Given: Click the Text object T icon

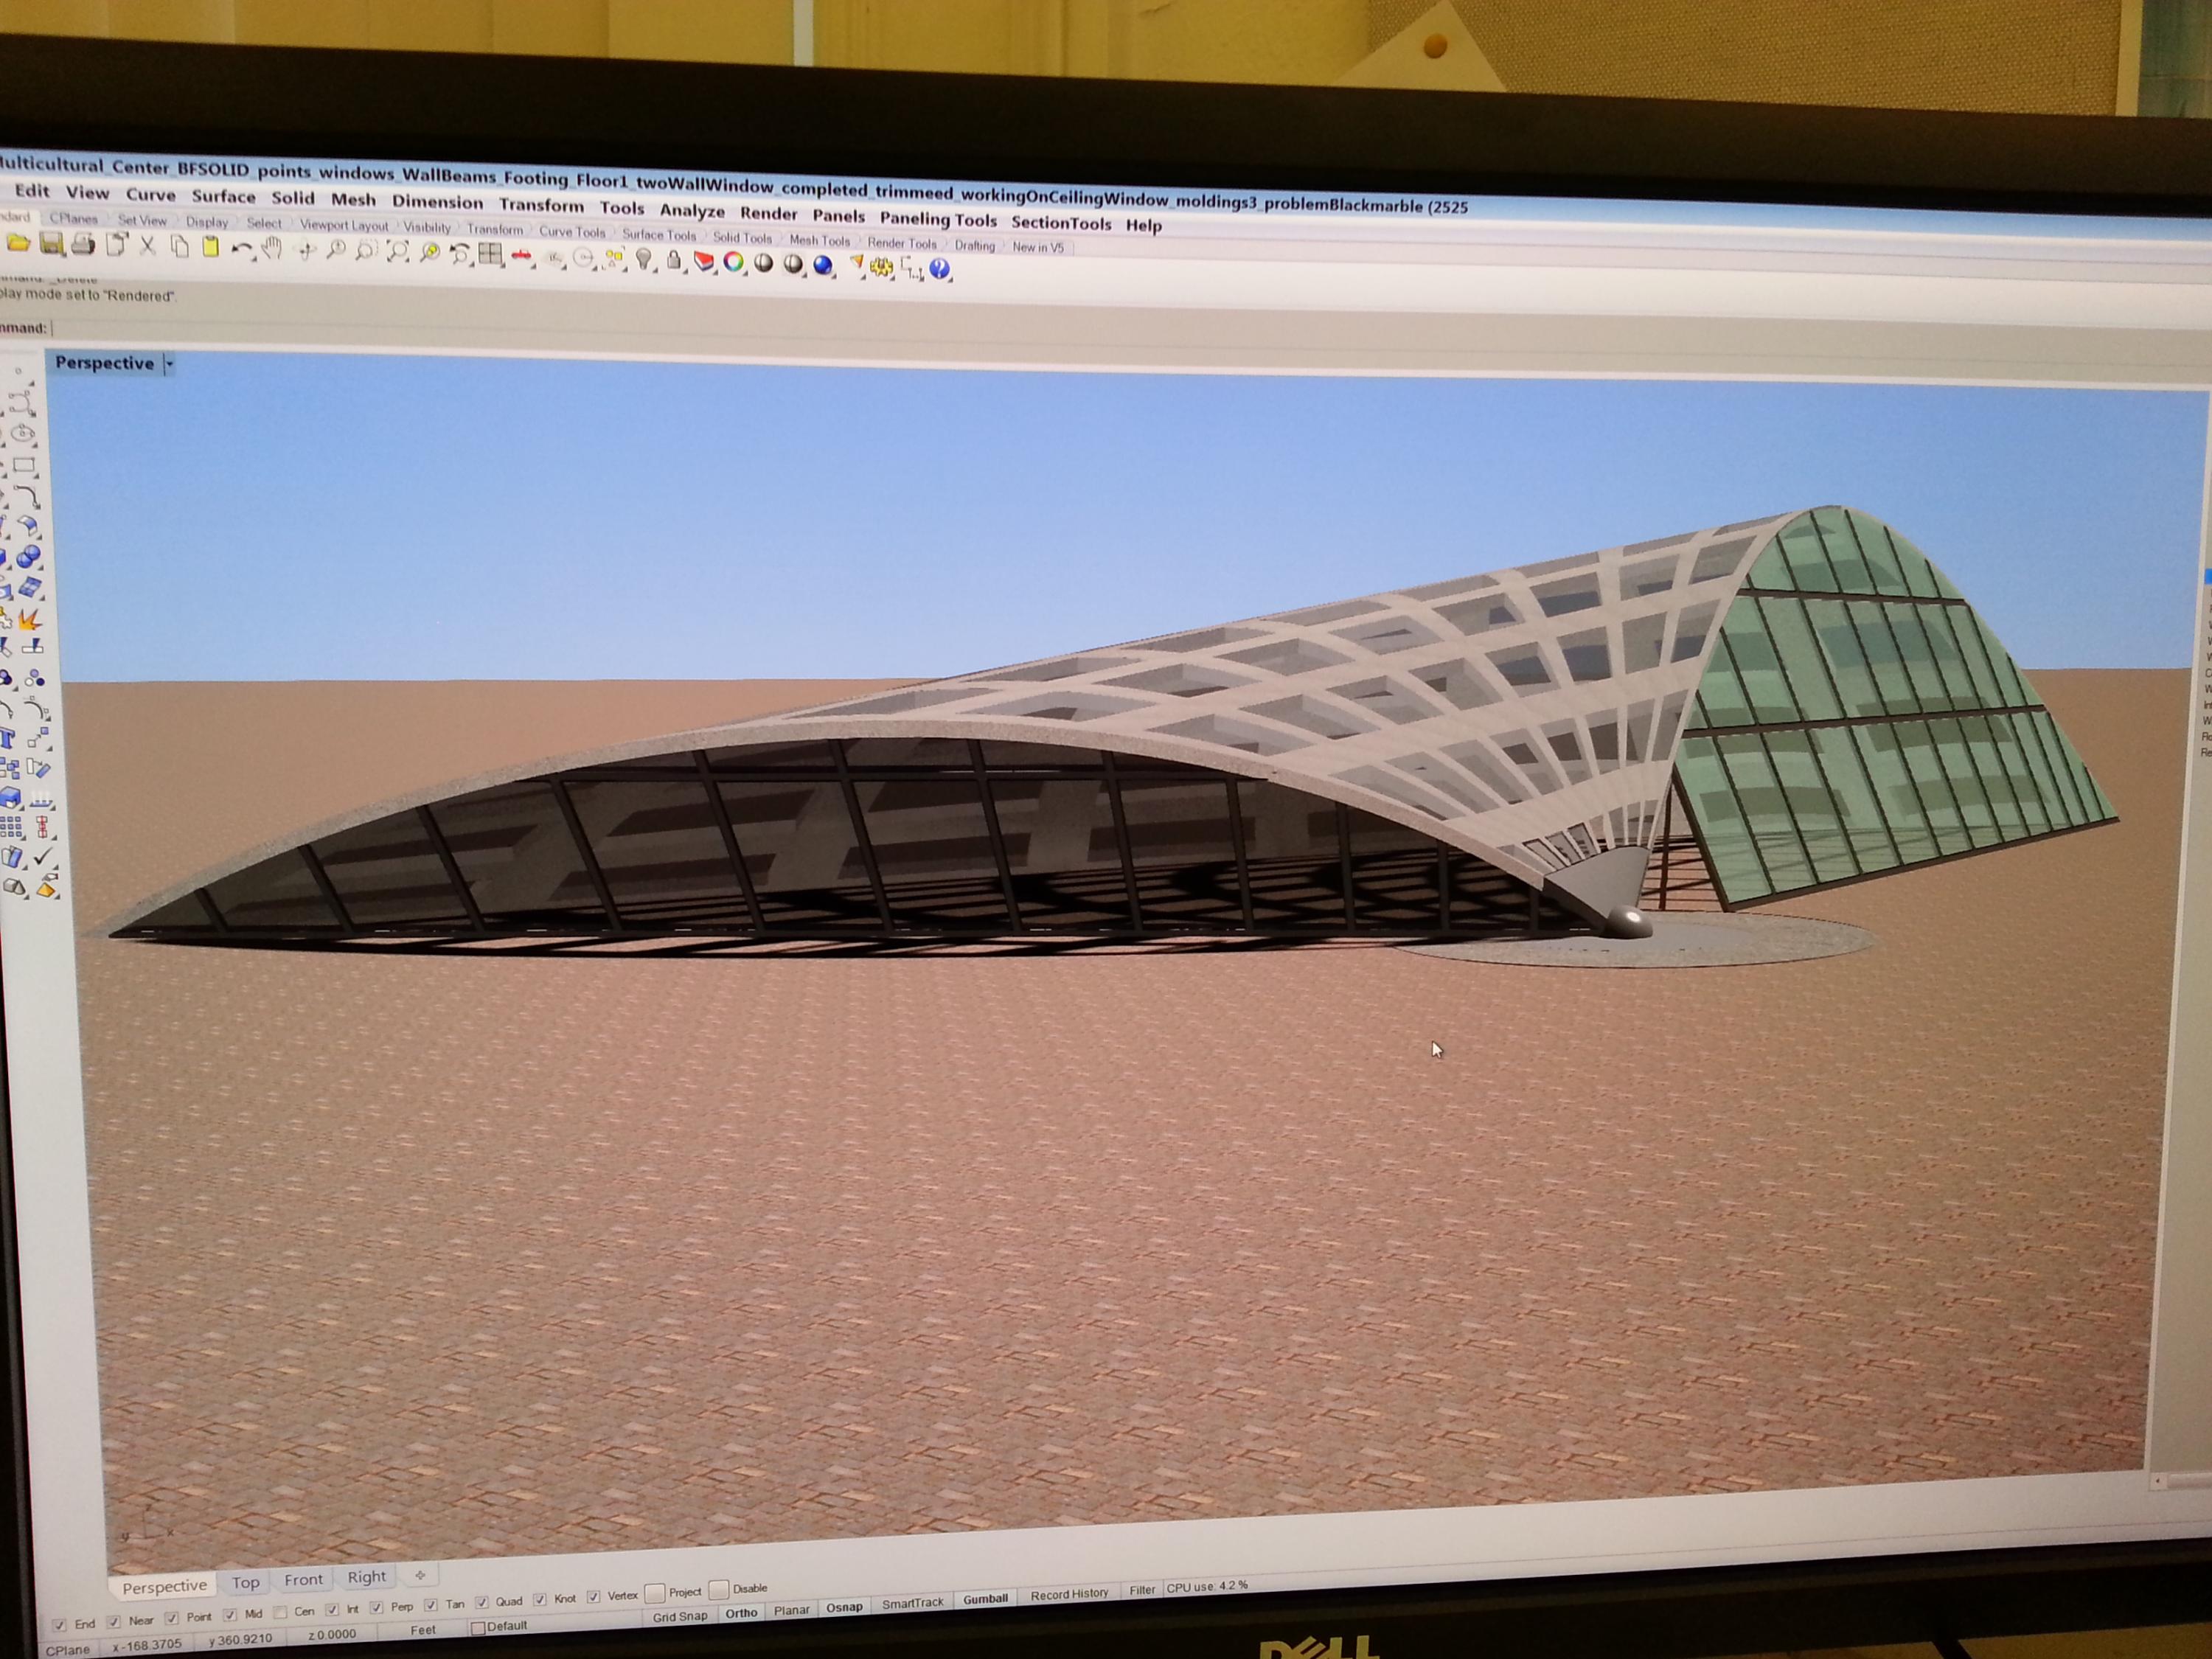Looking at the screenshot, I should point(8,739).
